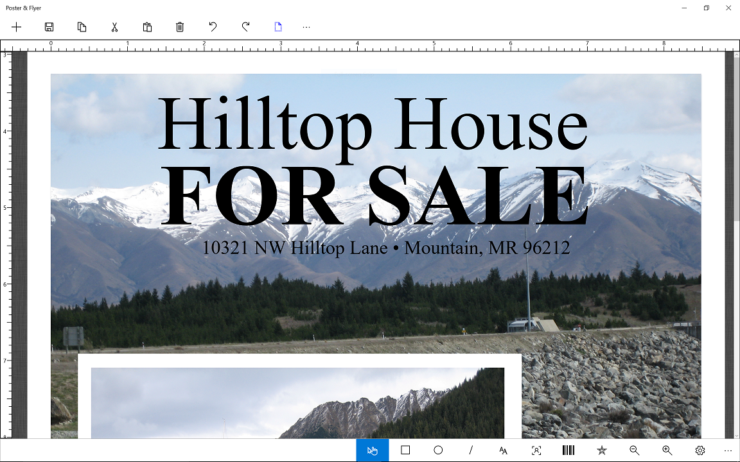Image resolution: width=740 pixels, height=462 pixels.
Task: Select the text tool
Action: click(x=503, y=450)
